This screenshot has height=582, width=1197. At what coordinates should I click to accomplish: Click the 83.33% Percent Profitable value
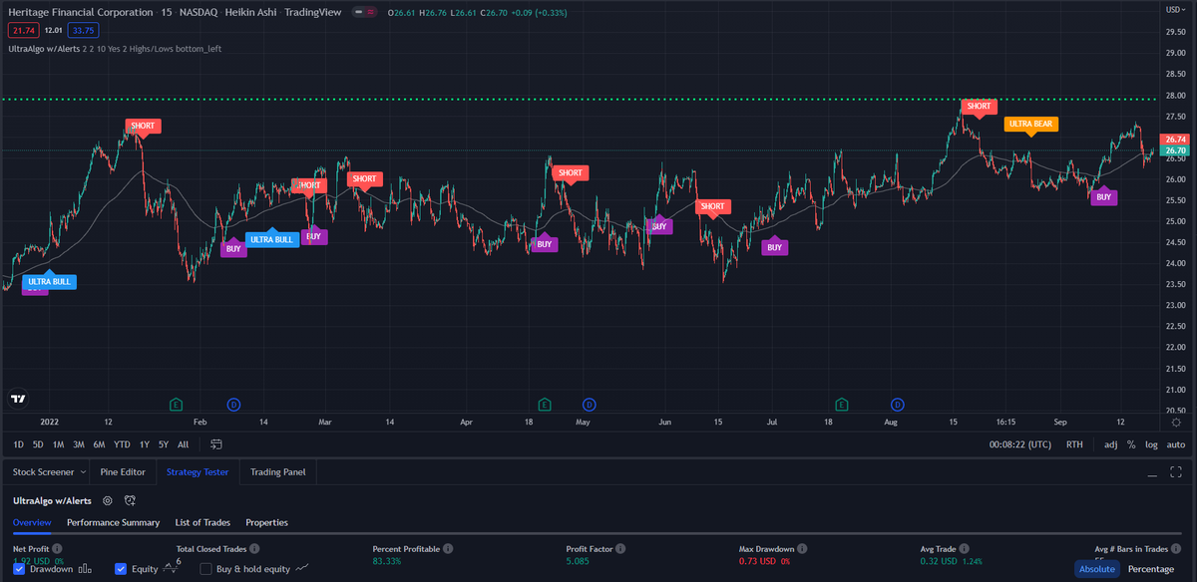click(x=389, y=561)
